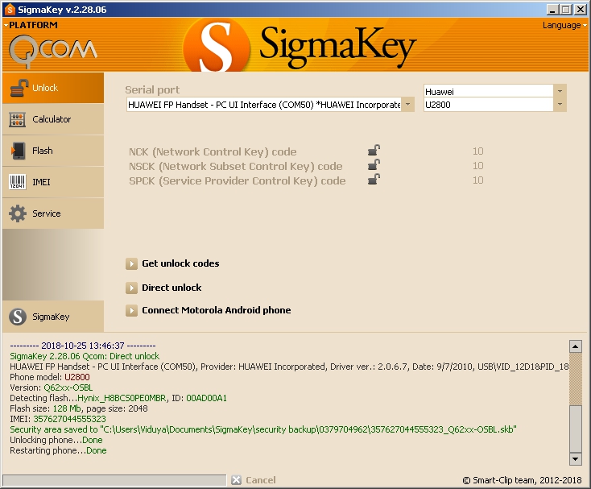591x489 pixels.
Task: Open the Unlock tab with the padlock icon
Action: click(x=53, y=88)
